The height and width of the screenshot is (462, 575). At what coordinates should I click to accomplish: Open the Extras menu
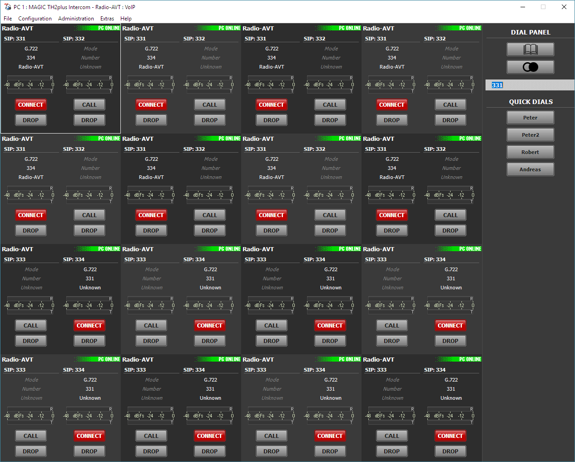pos(107,19)
